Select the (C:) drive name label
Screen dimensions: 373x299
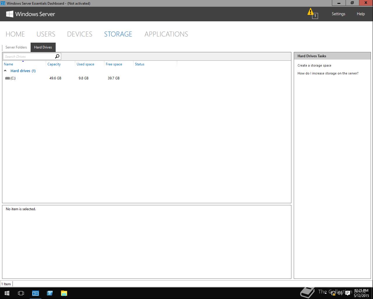[x=13, y=78]
